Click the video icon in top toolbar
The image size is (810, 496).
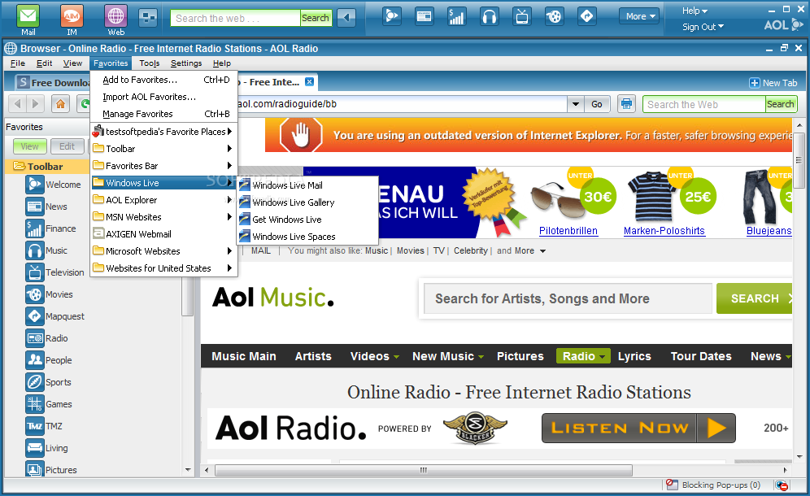(391, 16)
